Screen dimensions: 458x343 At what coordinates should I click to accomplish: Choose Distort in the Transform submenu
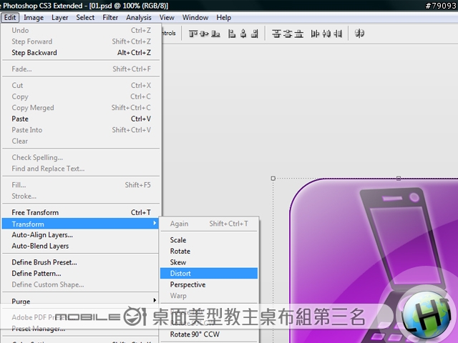(x=209, y=273)
